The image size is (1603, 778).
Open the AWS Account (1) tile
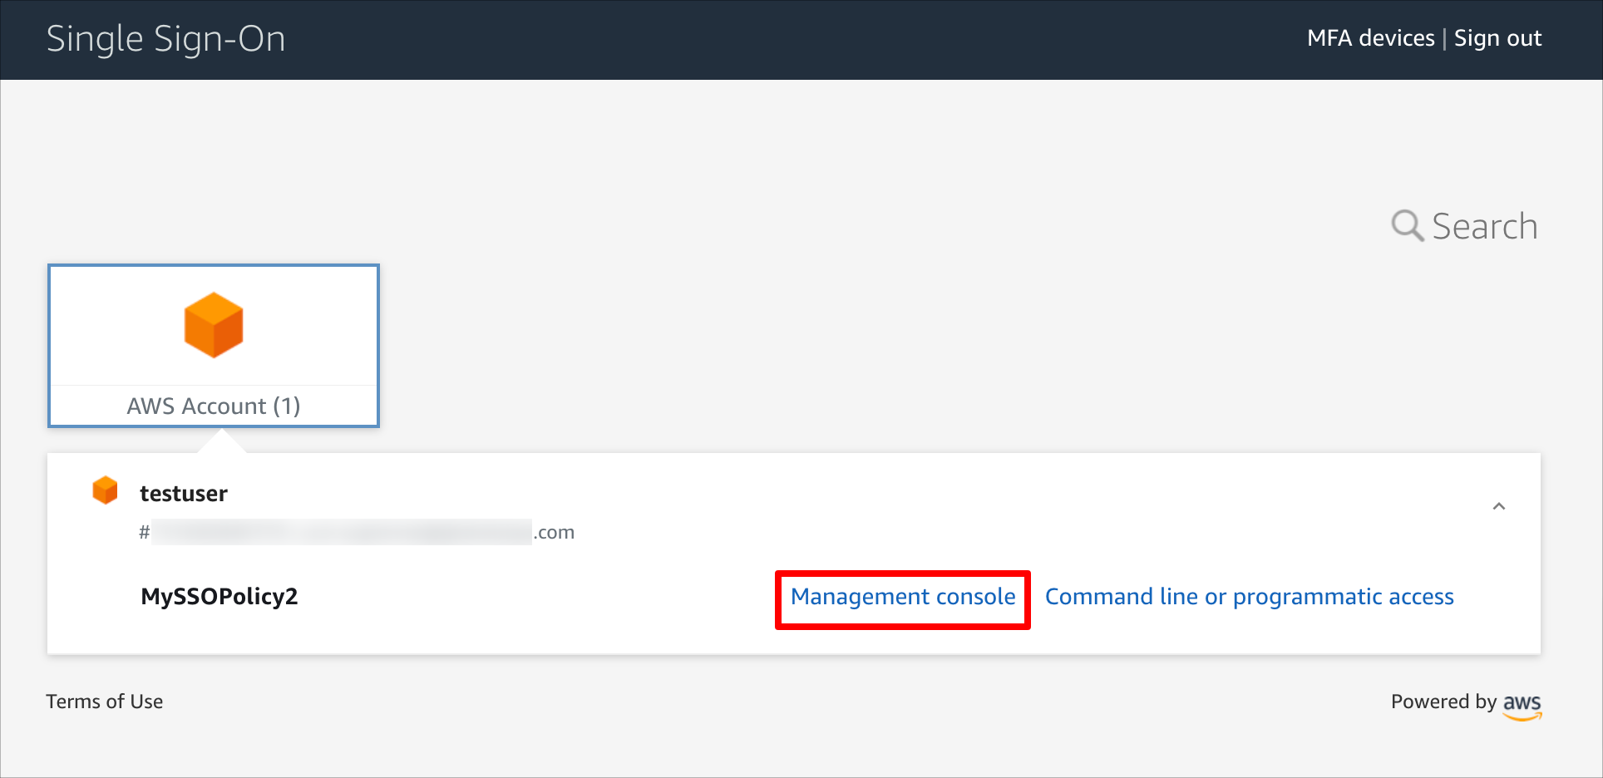pyautogui.click(x=214, y=346)
